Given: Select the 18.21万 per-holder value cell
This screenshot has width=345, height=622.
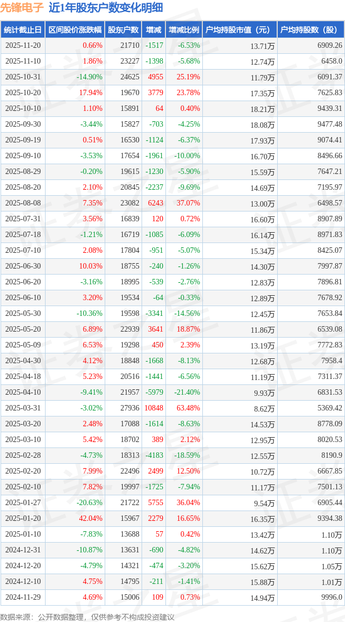Looking at the screenshot, I should pos(262,109).
